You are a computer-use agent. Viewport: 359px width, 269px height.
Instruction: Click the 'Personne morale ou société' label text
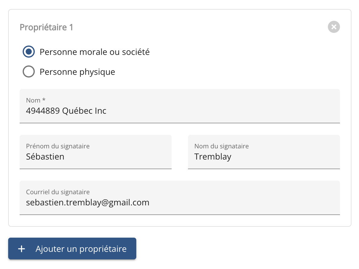tap(95, 52)
